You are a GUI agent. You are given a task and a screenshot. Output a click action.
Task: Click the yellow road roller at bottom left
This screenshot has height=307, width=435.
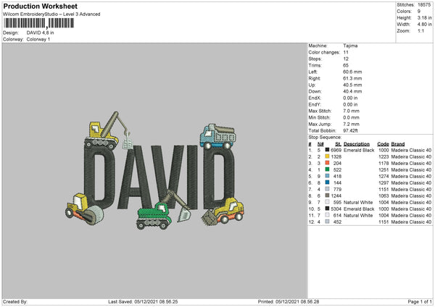point(85,209)
